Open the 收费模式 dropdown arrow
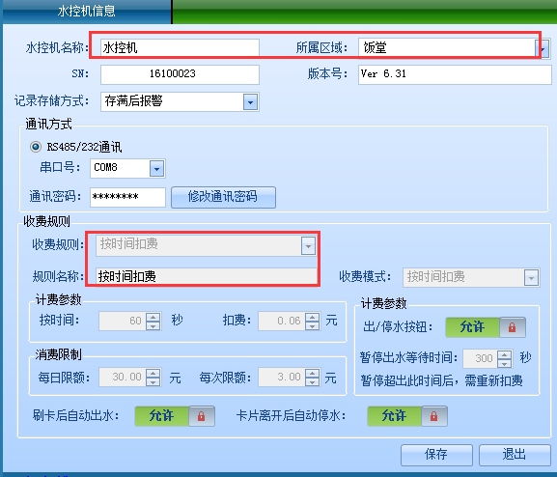 (531, 278)
